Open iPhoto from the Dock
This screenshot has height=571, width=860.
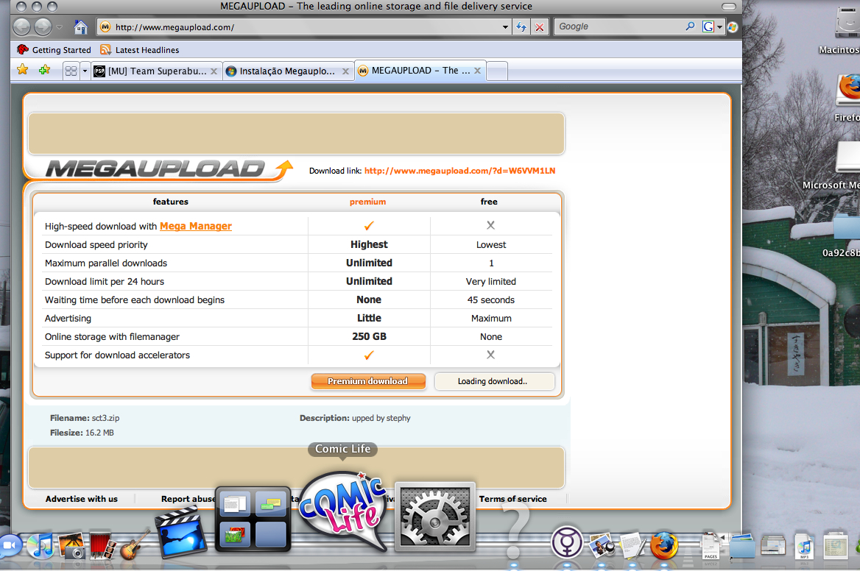pos(71,545)
